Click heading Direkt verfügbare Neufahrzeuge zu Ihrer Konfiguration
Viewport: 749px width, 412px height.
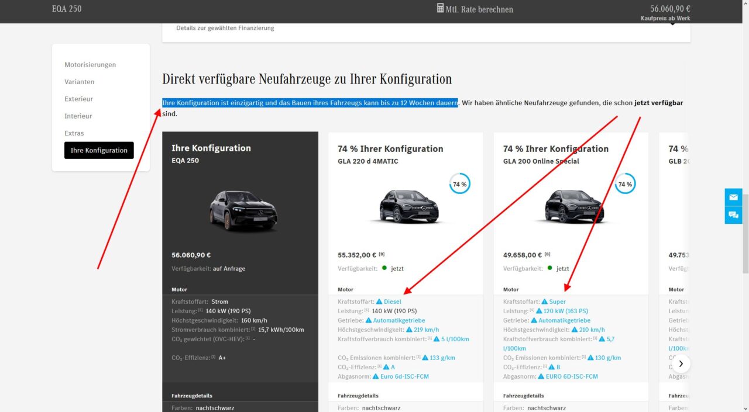click(x=307, y=79)
